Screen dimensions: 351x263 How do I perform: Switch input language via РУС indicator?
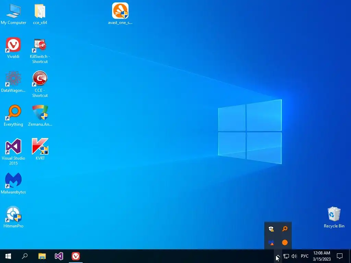point(304,256)
